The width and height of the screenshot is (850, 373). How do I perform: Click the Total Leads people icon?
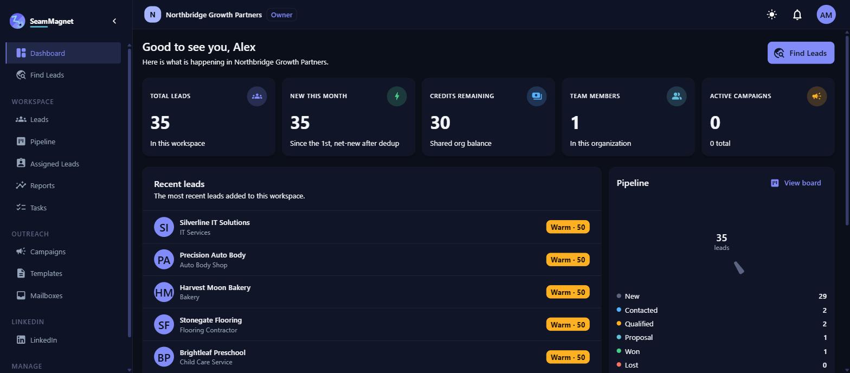[x=257, y=97]
